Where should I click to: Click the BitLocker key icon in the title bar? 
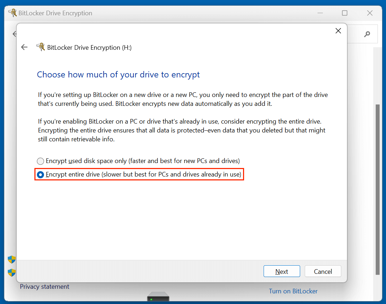[x=13, y=13]
